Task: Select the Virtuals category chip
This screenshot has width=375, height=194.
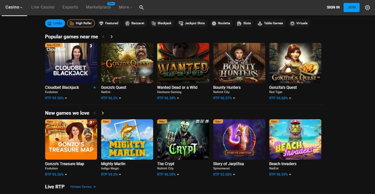Action: pyautogui.click(x=299, y=23)
